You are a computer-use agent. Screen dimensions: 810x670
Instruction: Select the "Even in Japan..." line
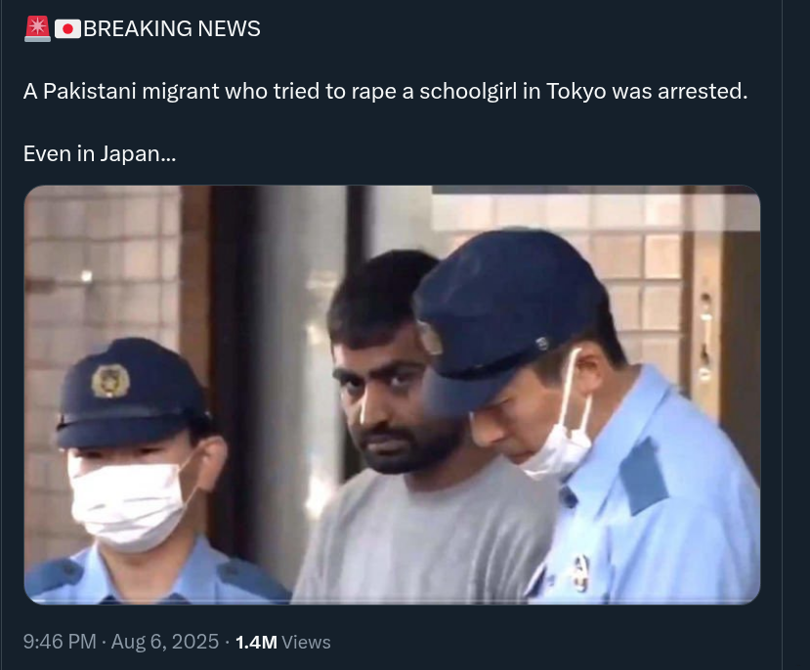tap(100, 153)
